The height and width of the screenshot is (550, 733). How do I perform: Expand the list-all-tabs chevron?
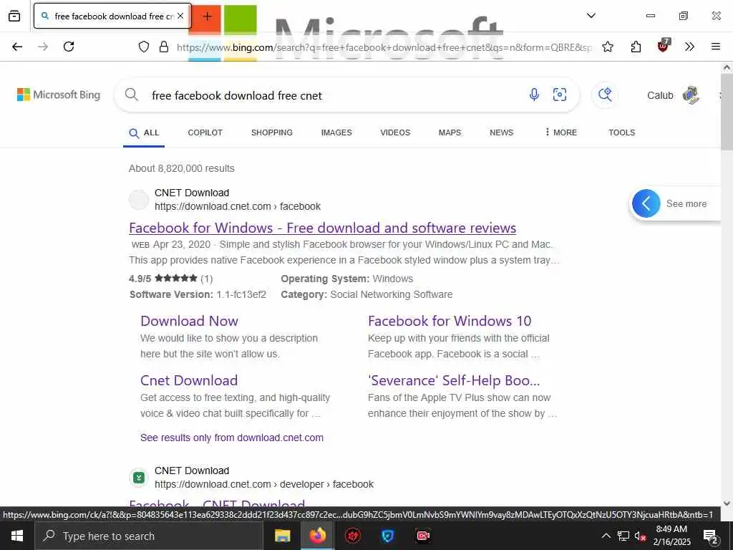591,16
